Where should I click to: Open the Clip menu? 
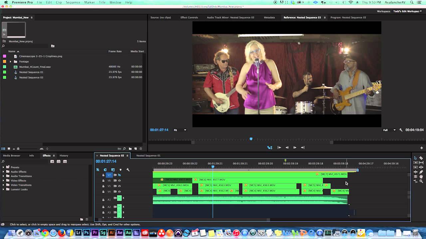pos(59,2)
